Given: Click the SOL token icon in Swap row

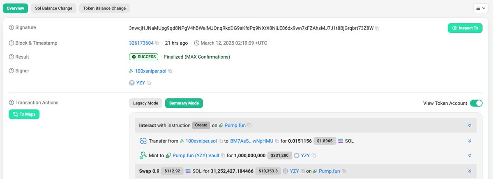Looking at the screenshot, I should coord(188,171).
